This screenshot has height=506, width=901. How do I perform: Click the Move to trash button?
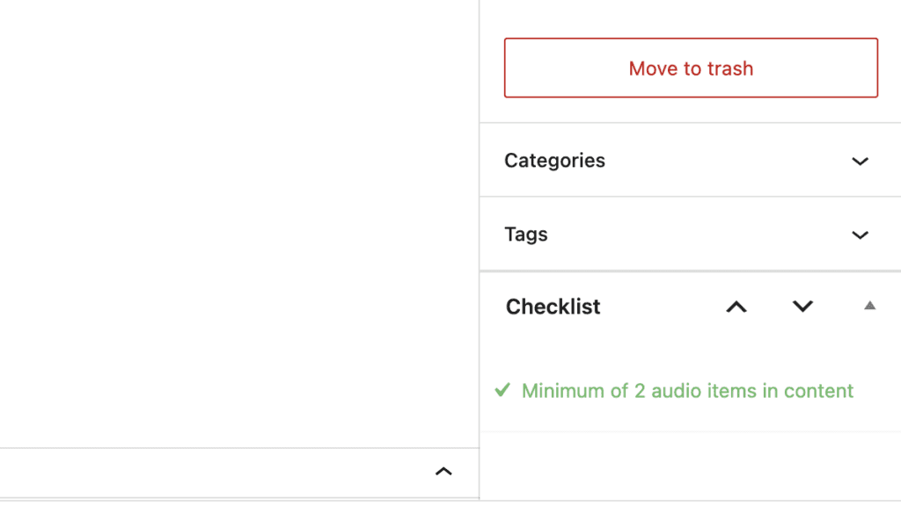[691, 68]
